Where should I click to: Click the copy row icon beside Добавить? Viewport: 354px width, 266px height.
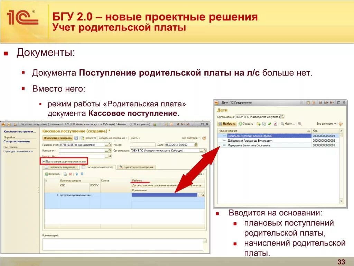[x=65, y=174]
